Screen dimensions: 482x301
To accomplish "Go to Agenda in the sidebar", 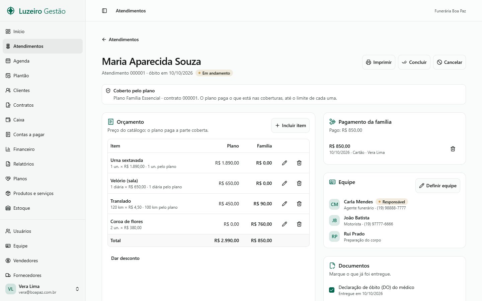I will [x=43, y=61].
